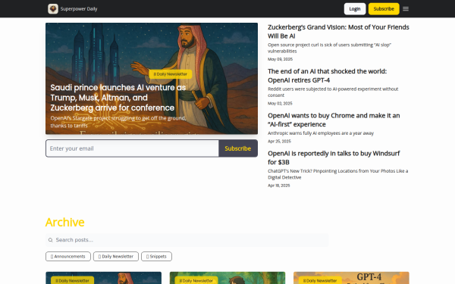Open the Superpower Daily home link text

coord(79,9)
